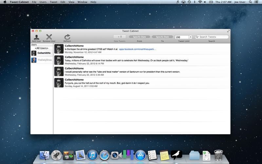Set the From date with Specify Date
Image resolution: width=262 pixels, height=164 pixels.
tap(140, 37)
